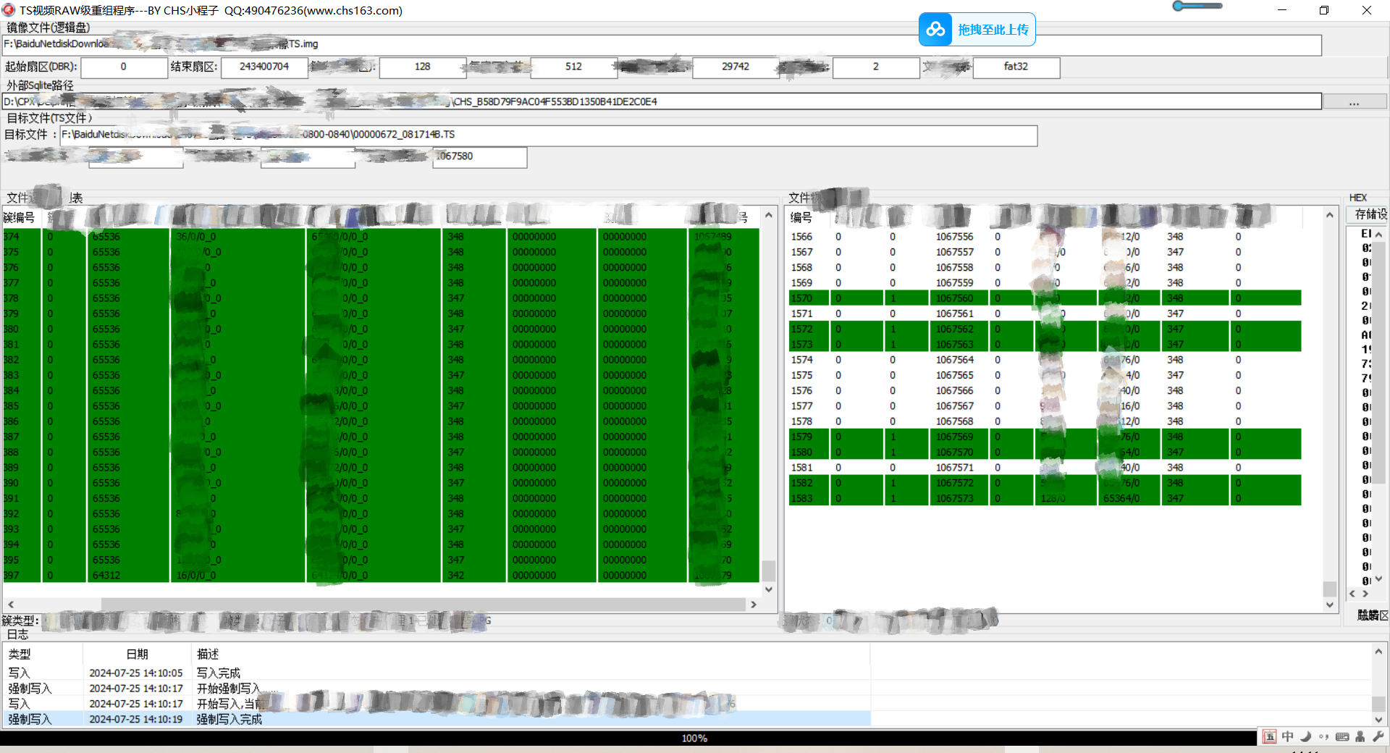
Task: Click right arrow of left table horizontal scrollbar
Action: [x=753, y=604]
